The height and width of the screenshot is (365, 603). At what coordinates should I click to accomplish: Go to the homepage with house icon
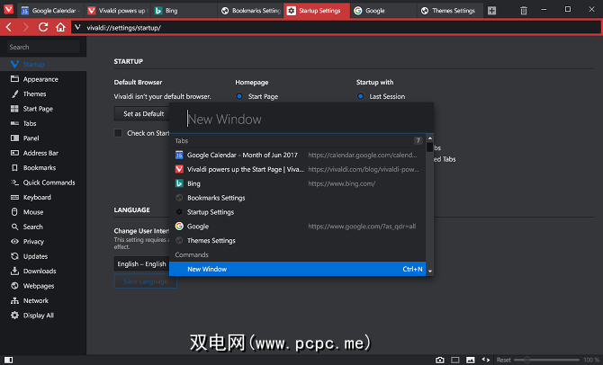point(60,27)
